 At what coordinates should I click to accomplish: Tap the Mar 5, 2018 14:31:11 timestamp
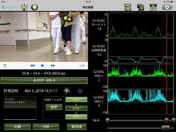41,91
